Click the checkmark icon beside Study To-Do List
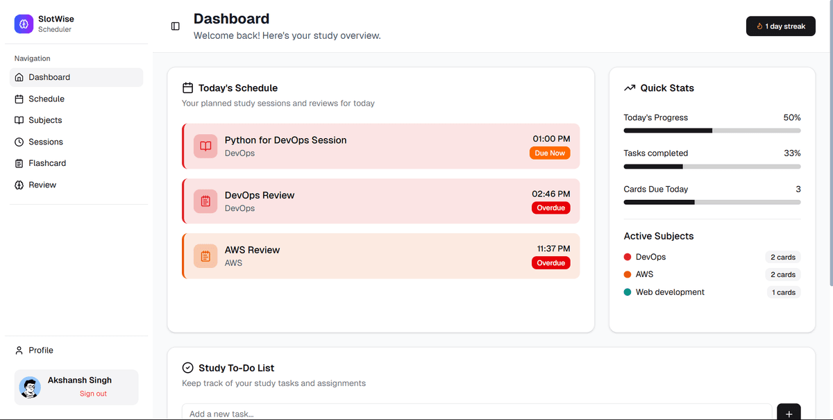The height and width of the screenshot is (420, 833). 187,368
